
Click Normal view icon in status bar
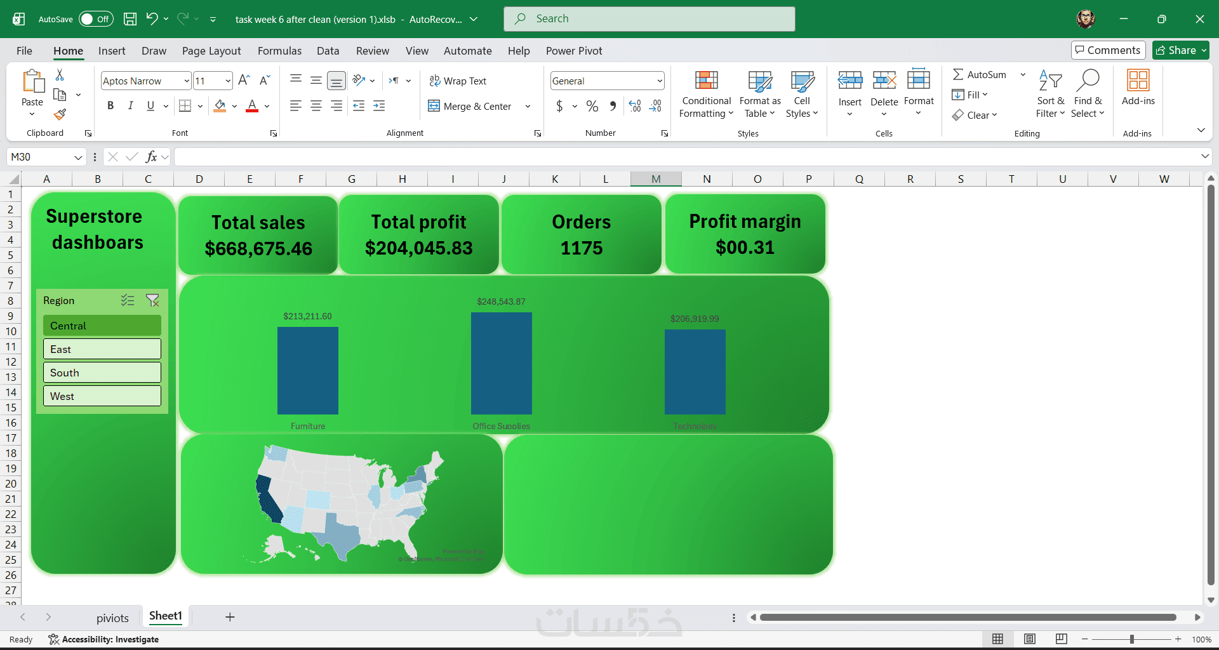tap(998, 639)
